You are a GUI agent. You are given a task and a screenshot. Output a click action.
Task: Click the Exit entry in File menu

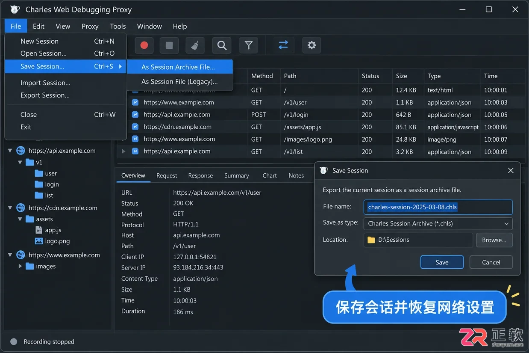pos(66,127)
